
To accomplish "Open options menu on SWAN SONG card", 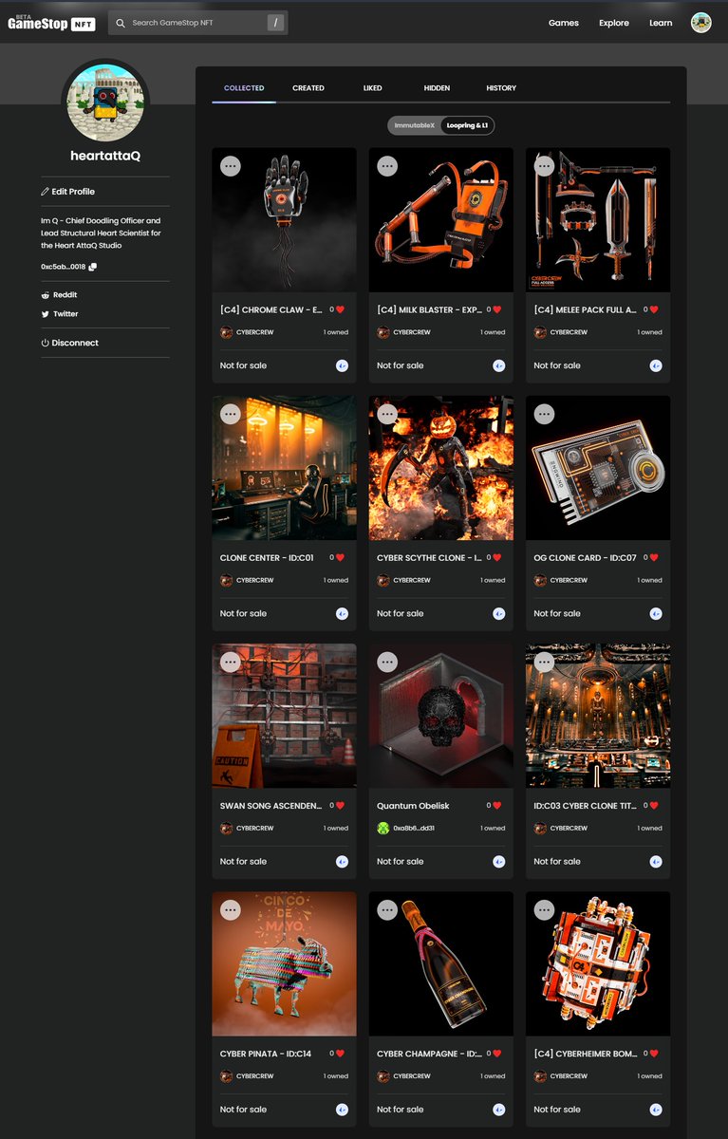I will [x=231, y=662].
